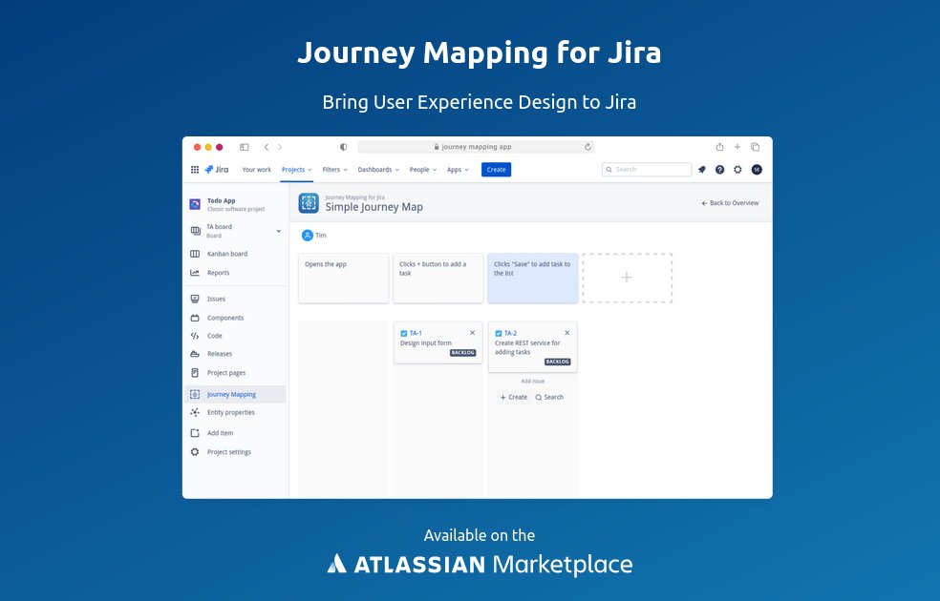Click the BACKLOG status badge on TA-2
940x601 pixels.
(558, 362)
